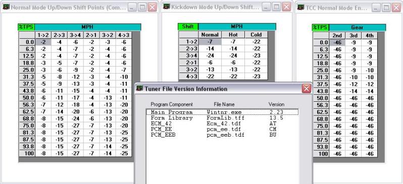
Task: Select the 2nd gear column header in TCC table
Action: pyautogui.click(x=337, y=35)
